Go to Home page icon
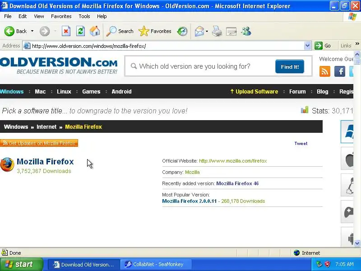Screen dimensions: 361x271 click(x=95, y=31)
